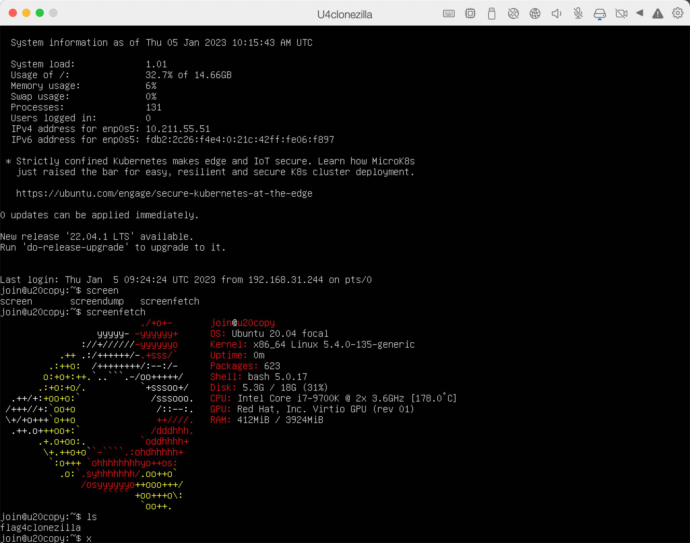The image size is (690, 543).
Task: Open the USB devices icon
Action: pos(492,14)
